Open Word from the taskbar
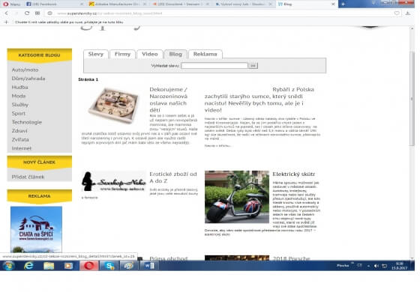This screenshot has height=292, width=420. point(149,266)
